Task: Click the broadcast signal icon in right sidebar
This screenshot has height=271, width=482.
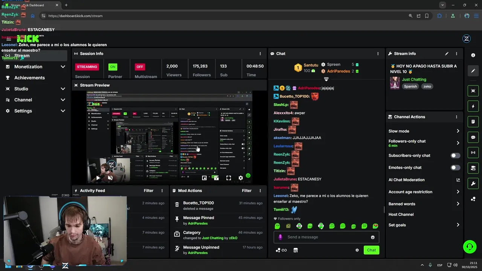Action: point(473,152)
